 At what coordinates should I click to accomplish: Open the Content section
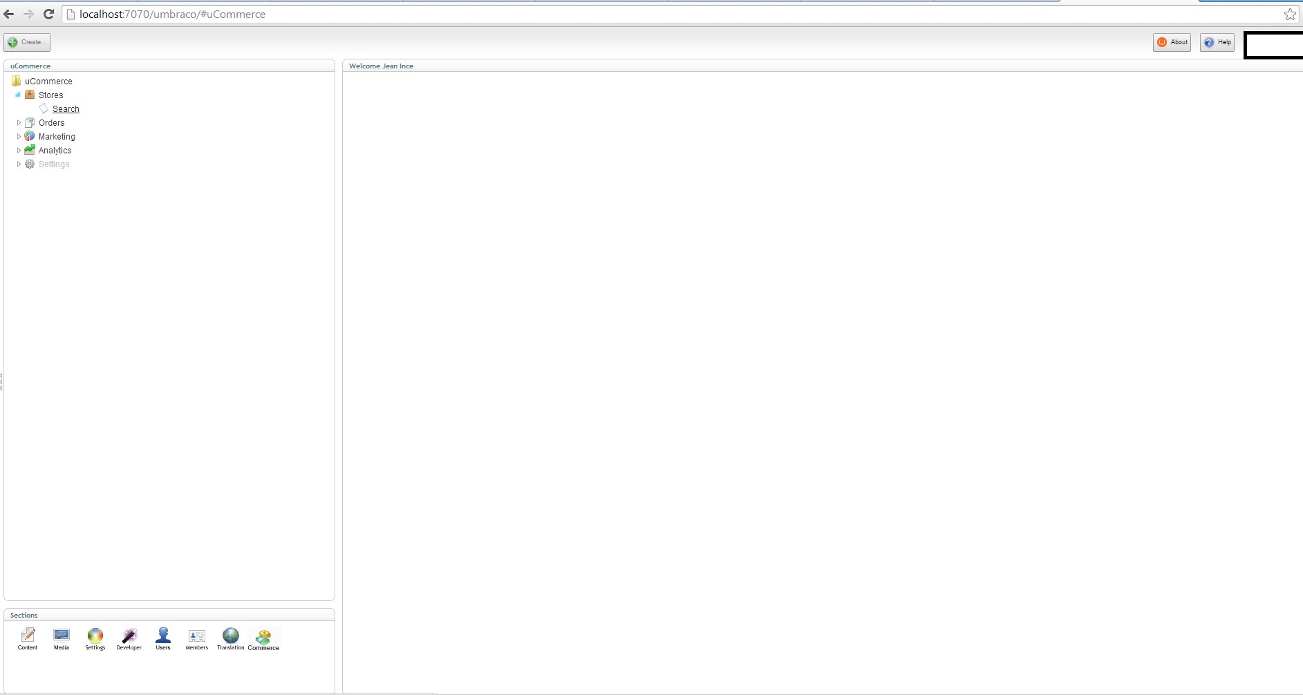28,638
